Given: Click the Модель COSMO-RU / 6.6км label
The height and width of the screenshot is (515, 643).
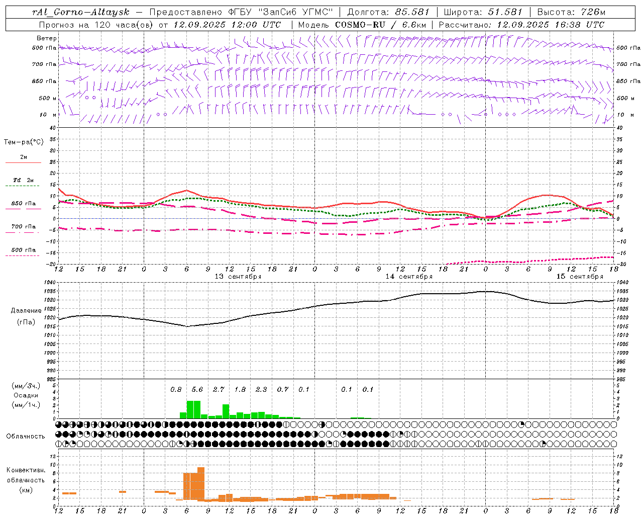Looking at the screenshot, I should pyautogui.click(x=362, y=25).
